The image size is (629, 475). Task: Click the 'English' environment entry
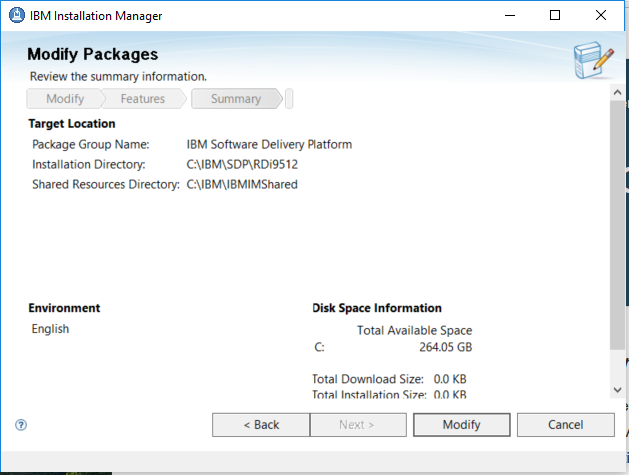[x=50, y=329]
